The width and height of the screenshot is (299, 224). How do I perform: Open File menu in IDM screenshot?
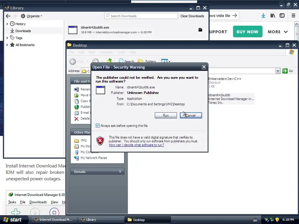pyautogui.click(x=23, y=202)
